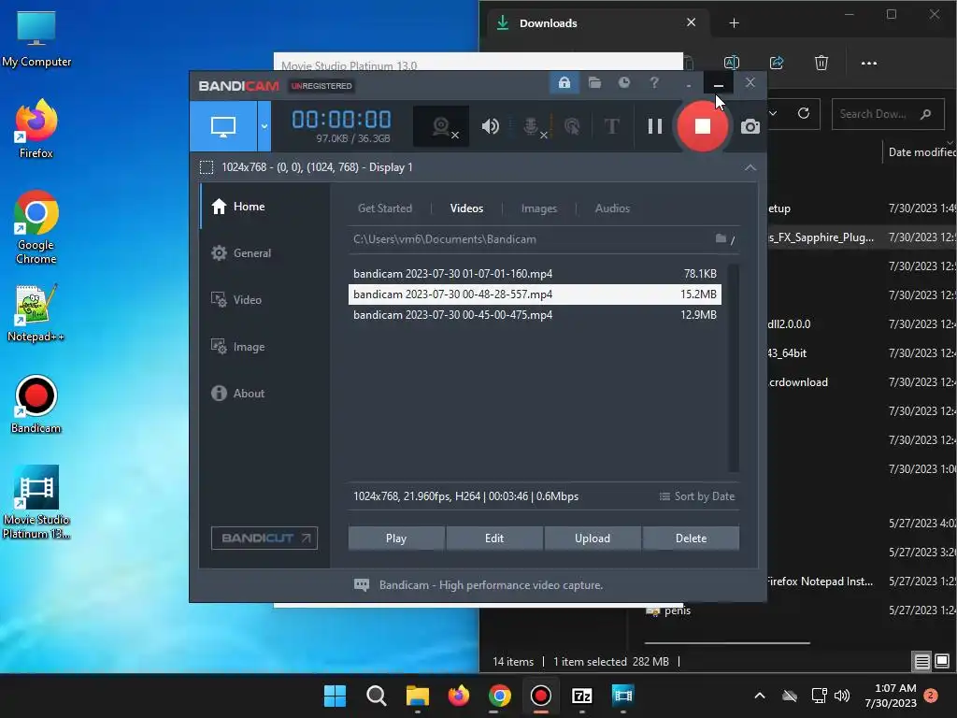Image resolution: width=957 pixels, height=718 pixels.
Task: Click Date modified column header
Action: pos(921,152)
